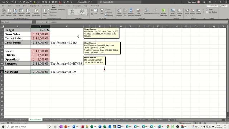The height and width of the screenshot is (129, 229).
Task: Click Accessibility: Investigate status
Action: [19, 123]
